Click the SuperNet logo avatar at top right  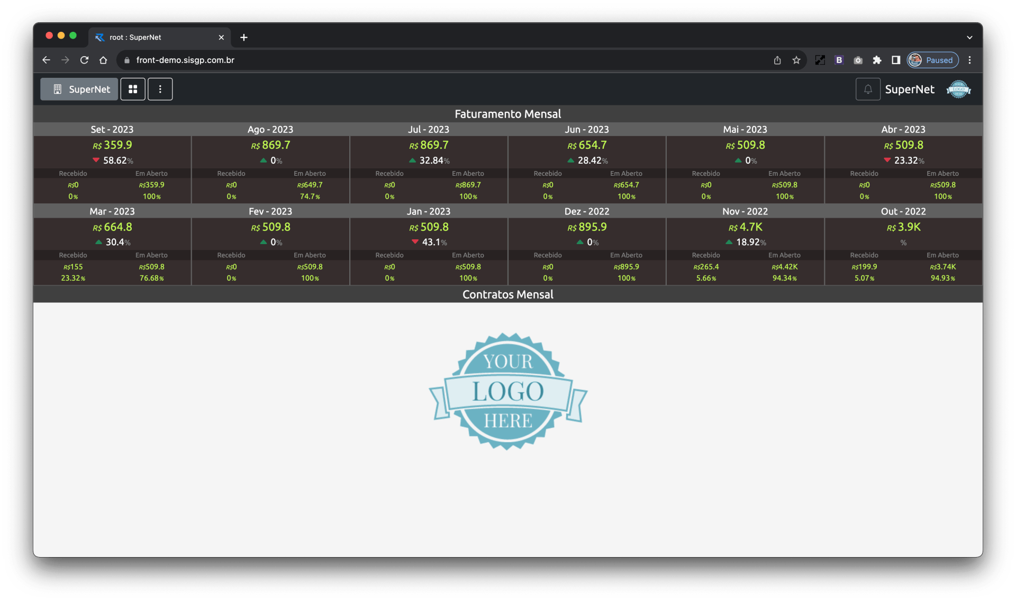point(958,89)
